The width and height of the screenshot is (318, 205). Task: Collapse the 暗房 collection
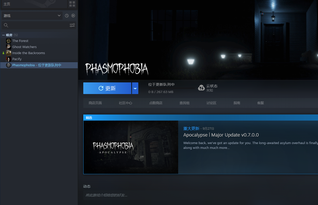[x=4, y=35]
